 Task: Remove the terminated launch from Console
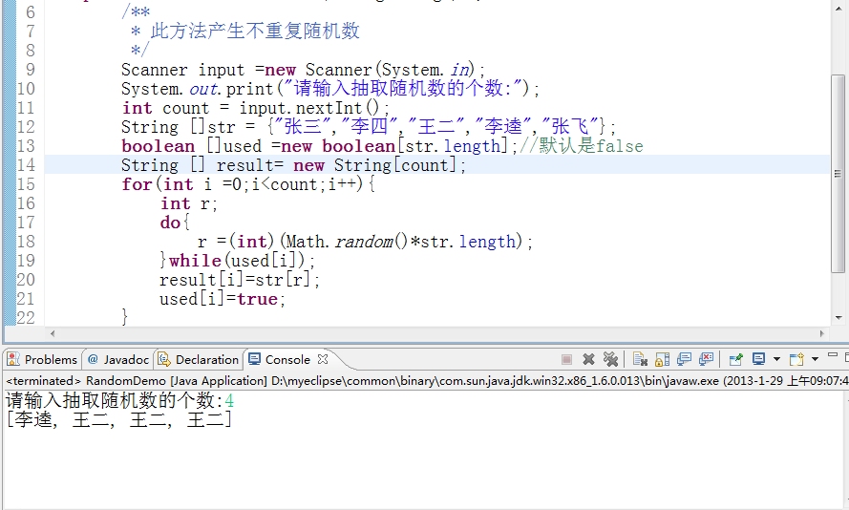point(588,359)
